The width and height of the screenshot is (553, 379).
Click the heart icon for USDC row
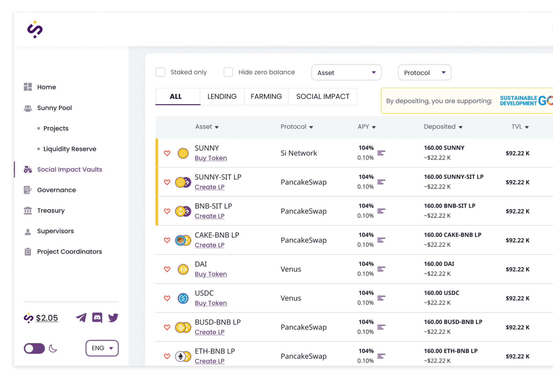pyautogui.click(x=167, y=298)
